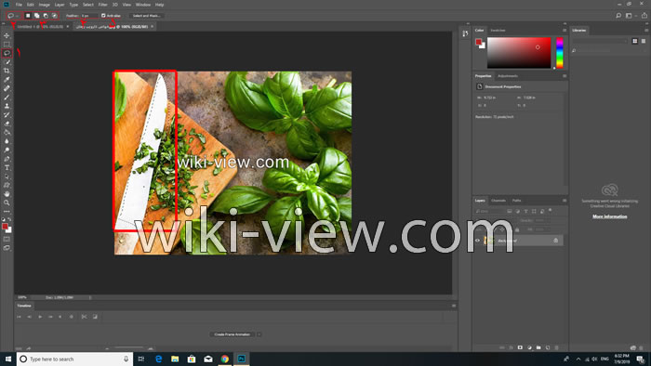This screenshot has height=366, width=651.
Task: Switch to the Swatches tab
Action: [x=498, y=31]
